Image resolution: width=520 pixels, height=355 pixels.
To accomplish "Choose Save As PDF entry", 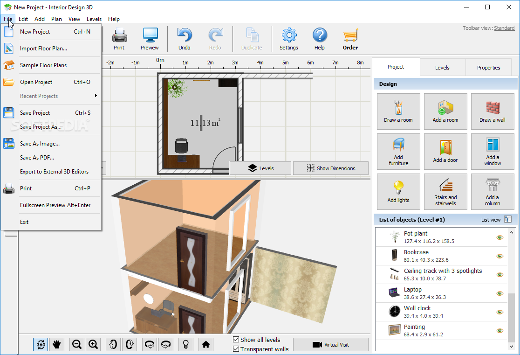I will 51,157.
